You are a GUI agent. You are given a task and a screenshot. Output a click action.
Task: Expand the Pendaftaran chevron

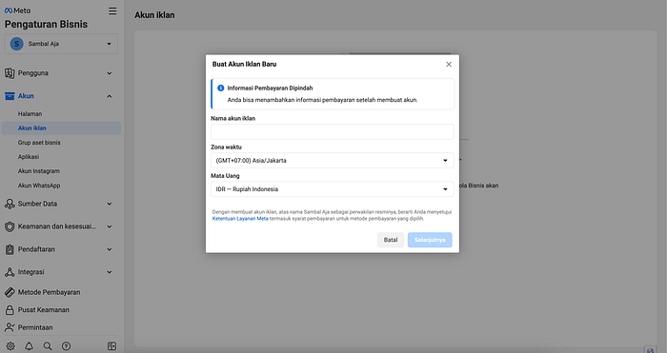click(x=110, y=249)
